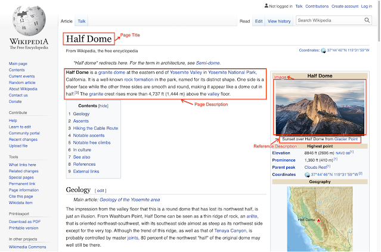The height and width of the screenshot is (252, 381).
Task: Jump to Hiking the Cable Route section
Action: pos(95,128)
